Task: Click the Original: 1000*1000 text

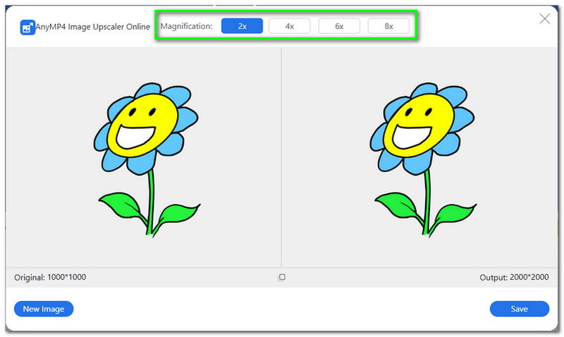Action: [50, 277]
